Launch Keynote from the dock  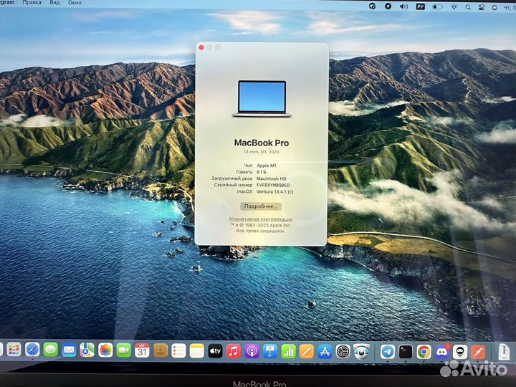pyautogui.click(x=270, y=351)
